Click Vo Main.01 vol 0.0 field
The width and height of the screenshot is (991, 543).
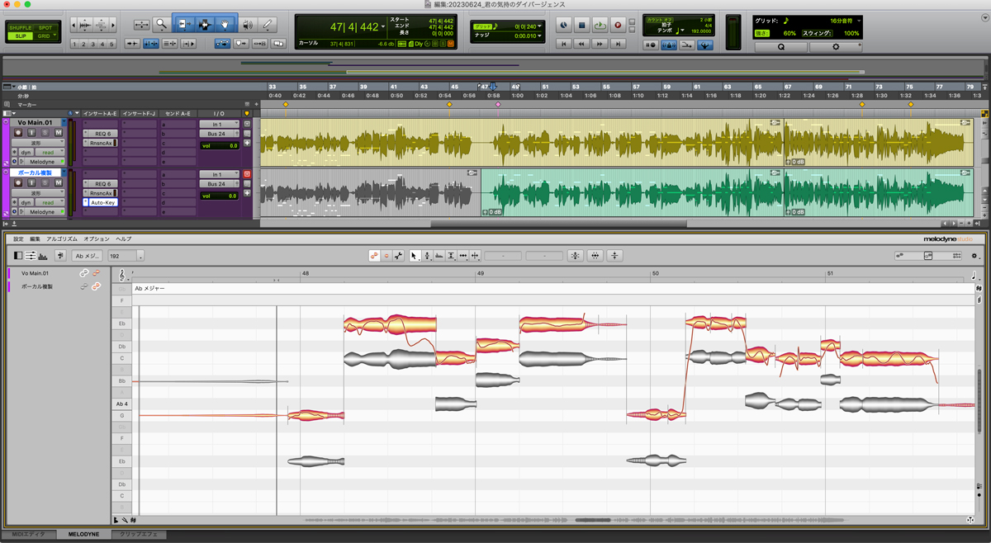220,146
